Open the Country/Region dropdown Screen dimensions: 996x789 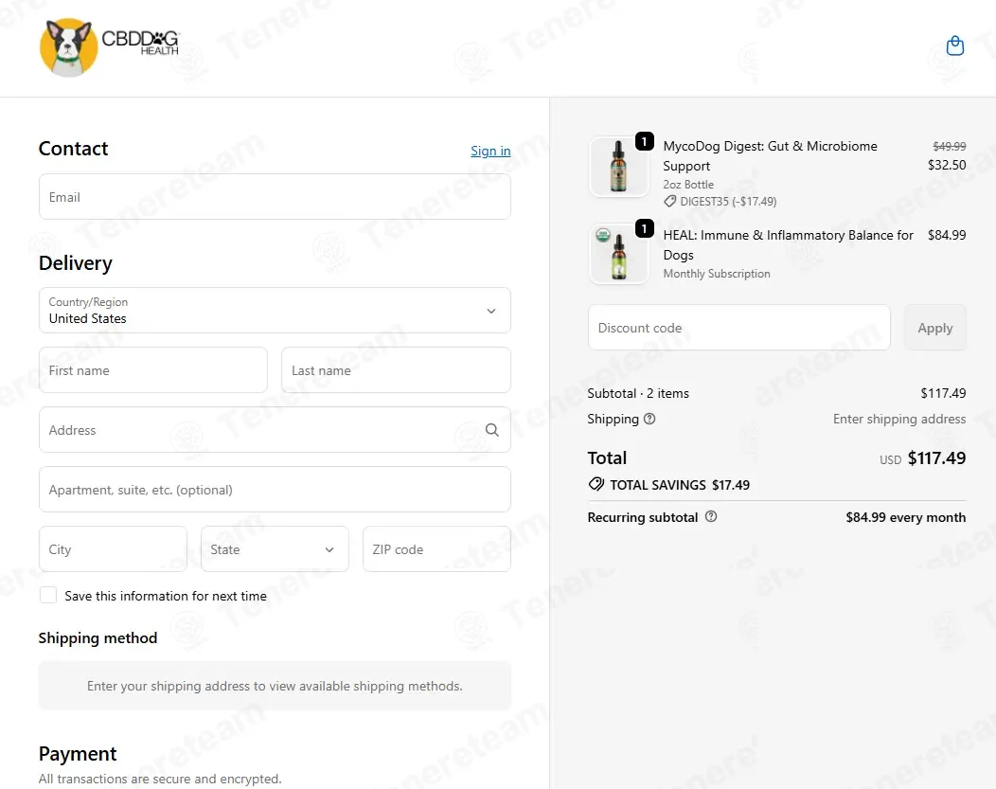[x=275, y=310]
